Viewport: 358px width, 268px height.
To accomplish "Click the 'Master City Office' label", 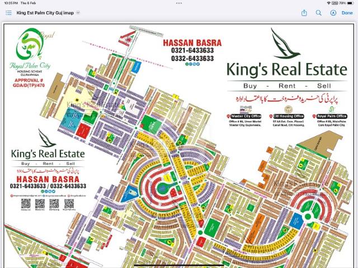I will (x=246, y=116).
